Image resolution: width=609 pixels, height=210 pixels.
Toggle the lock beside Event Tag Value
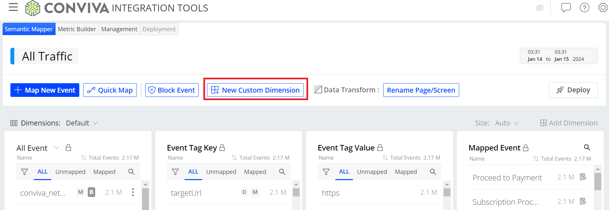pyautogui.click(x=380, y=148)
